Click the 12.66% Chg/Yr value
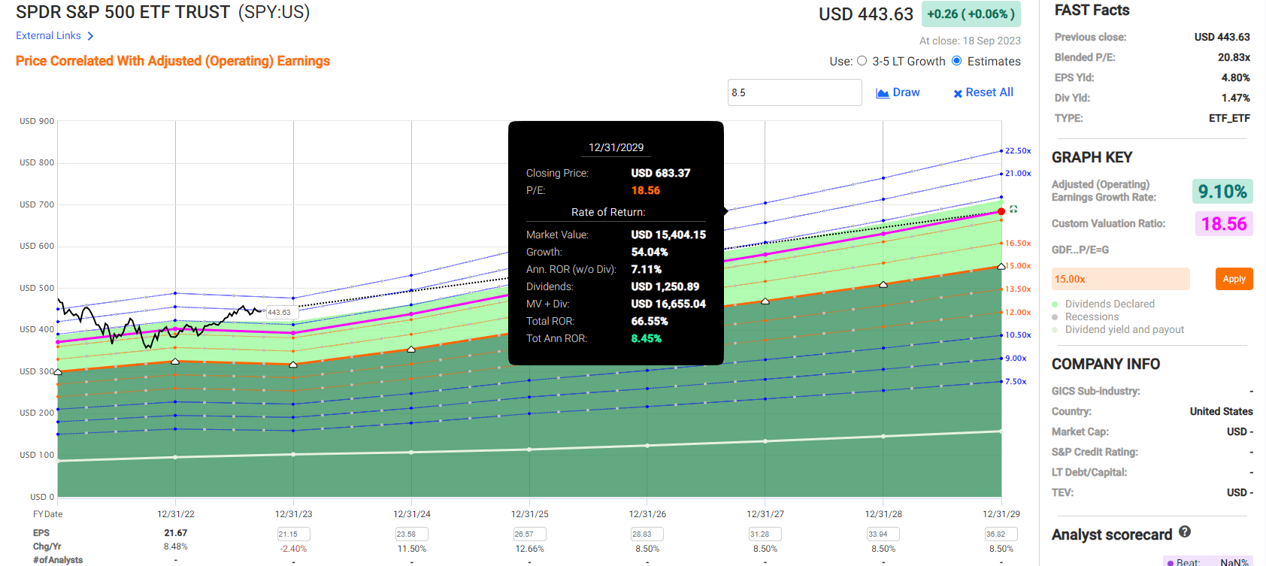This screenshot has width=1266, height=566. (x=529, y=549)
